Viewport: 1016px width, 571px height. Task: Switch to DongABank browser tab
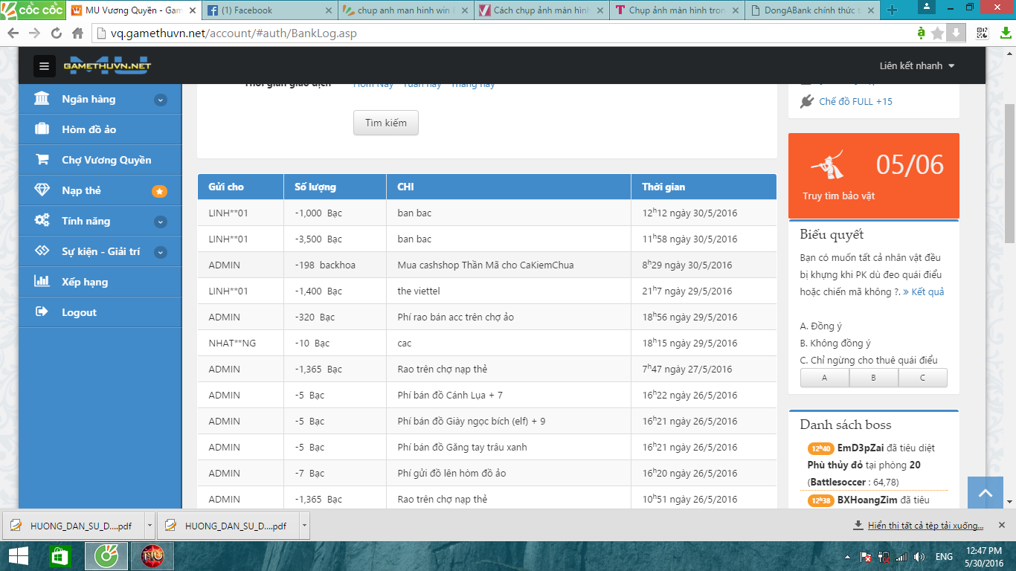coord(811,10)
